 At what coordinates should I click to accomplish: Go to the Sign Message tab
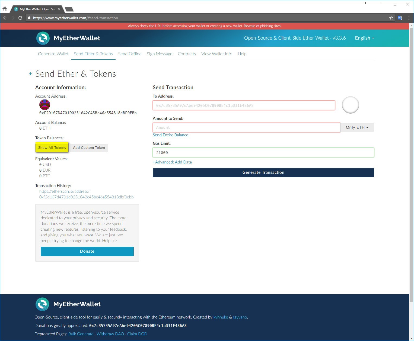160,54
